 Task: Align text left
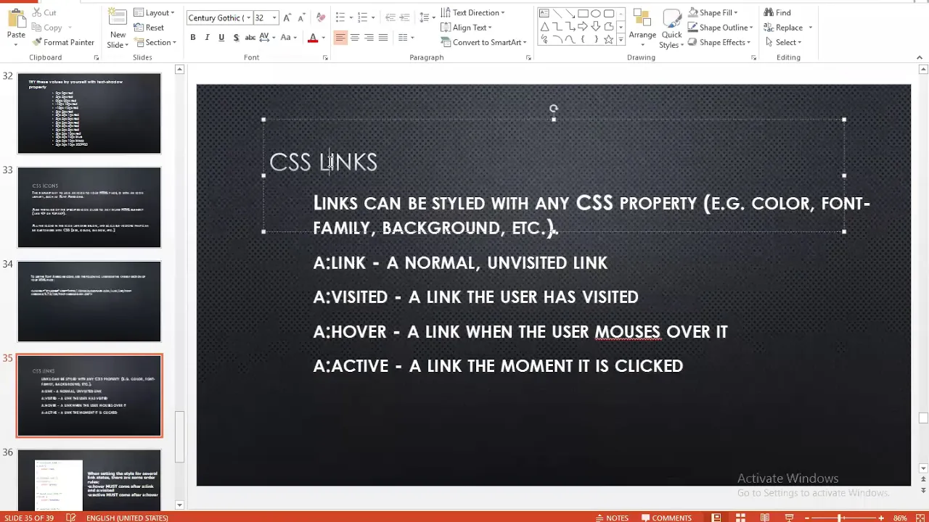coord(340,38)
